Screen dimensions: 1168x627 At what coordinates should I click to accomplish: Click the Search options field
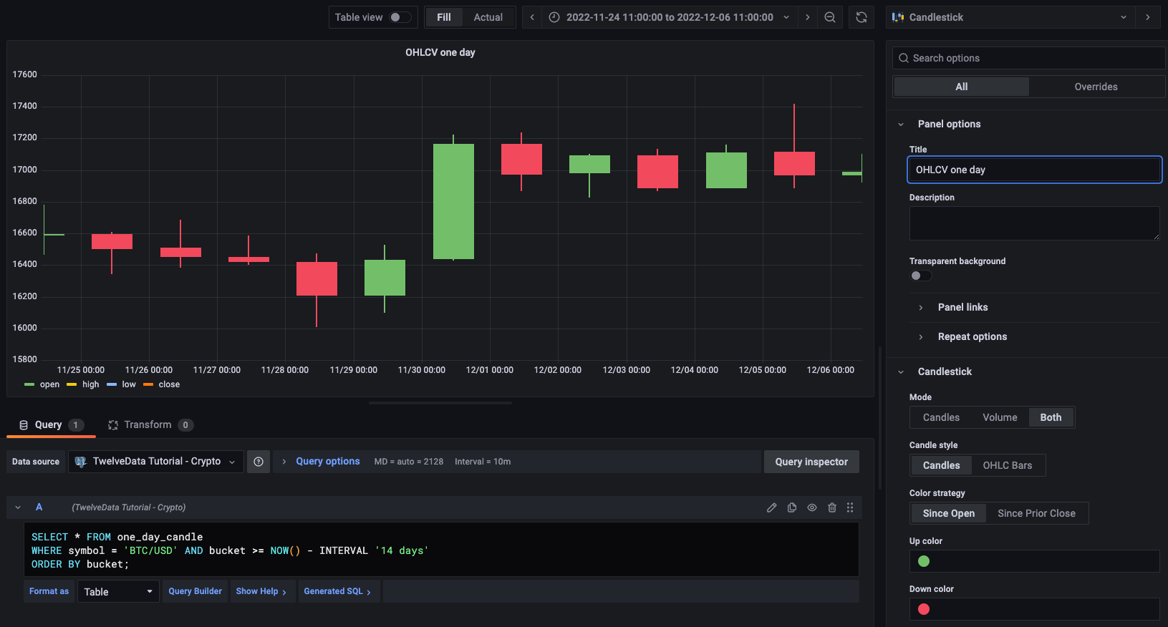click(1029, 58)
